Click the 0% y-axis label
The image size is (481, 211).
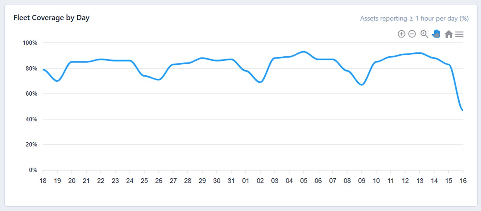pyautogui.click(x=33, y=170)
